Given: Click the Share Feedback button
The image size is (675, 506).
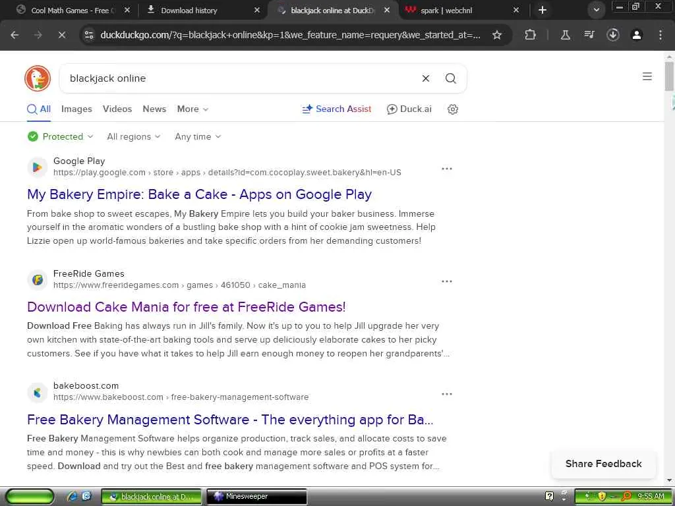Looking at the screenshot, I should point(604,464).
